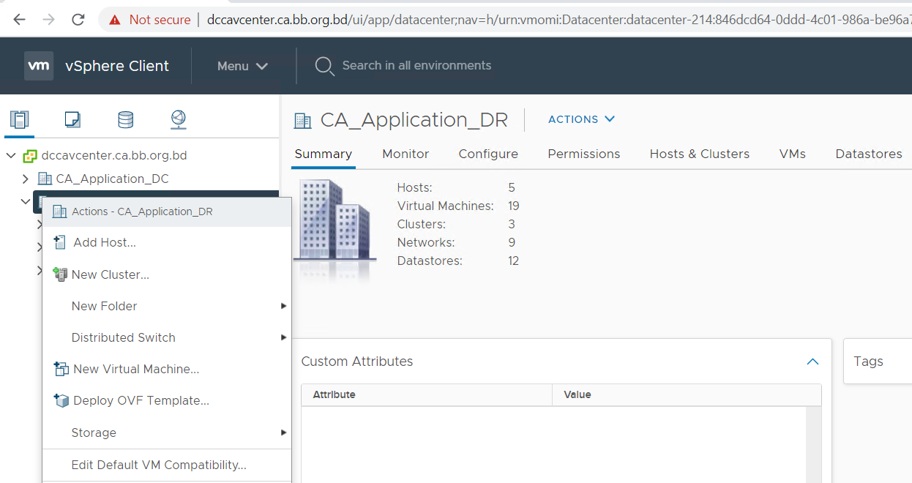Screen dimensions: 912x483
Task: Click the New Virtual Machine icon
Action: [61, 369]
